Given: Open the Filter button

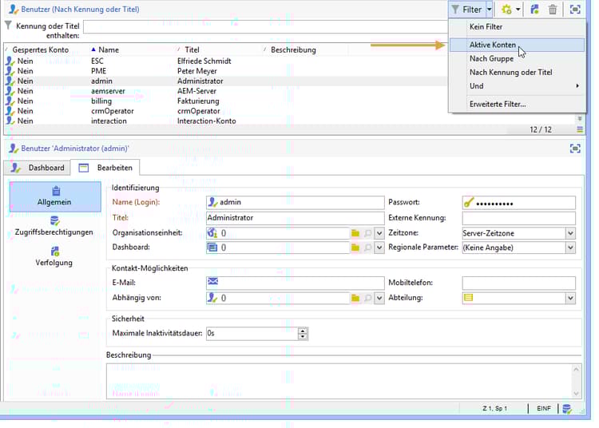Looking at the screenshot, I should (x=466, y=10).
